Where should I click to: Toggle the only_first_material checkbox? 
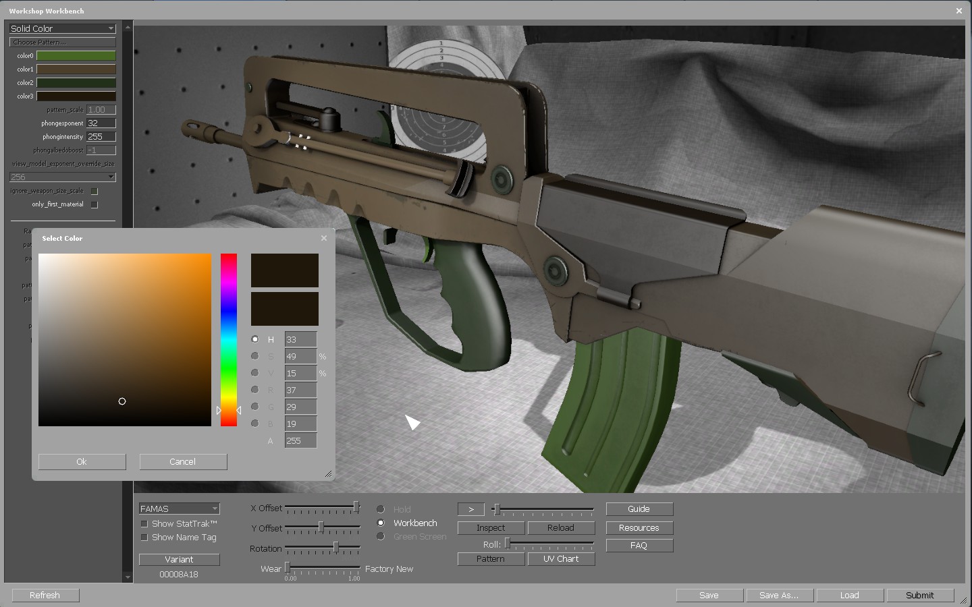(x=94, y=204)
